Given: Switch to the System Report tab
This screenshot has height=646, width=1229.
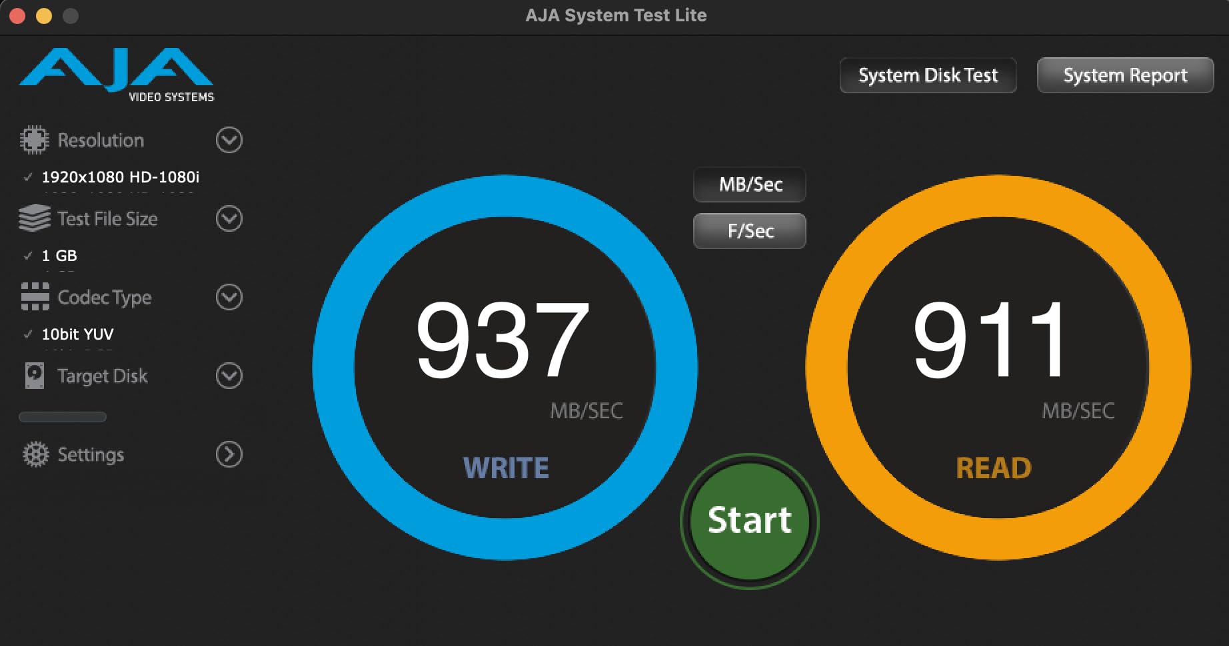Looking at the screenshot, I should coord(1125,75).
